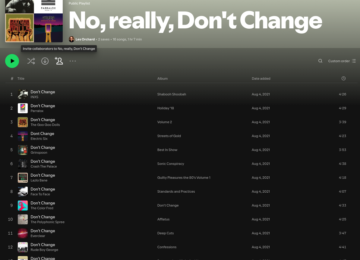Click the Electric Six track cover thumbnail
360x260 pixels.
23,136
